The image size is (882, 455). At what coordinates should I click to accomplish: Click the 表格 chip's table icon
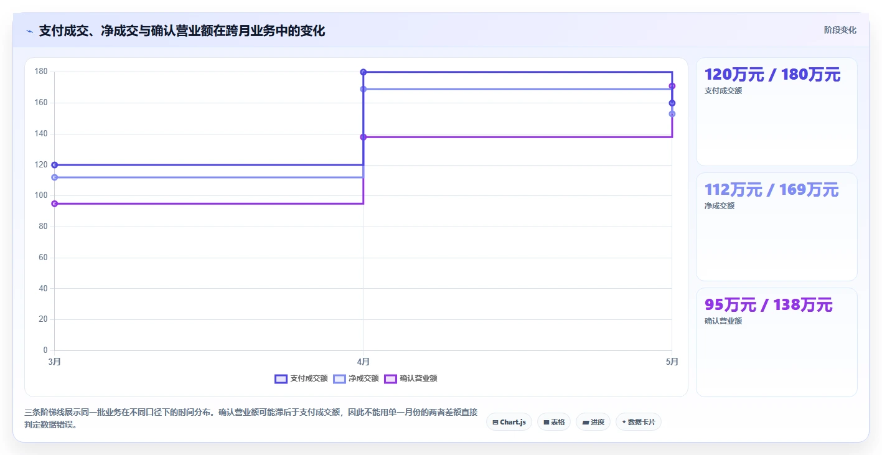[546, 422]
